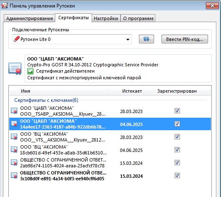Toggle registered checkbox for the 18cb601d certificate
Image resolution: width=221 pixels, height=197 pixels.
(x=177, y=150)
